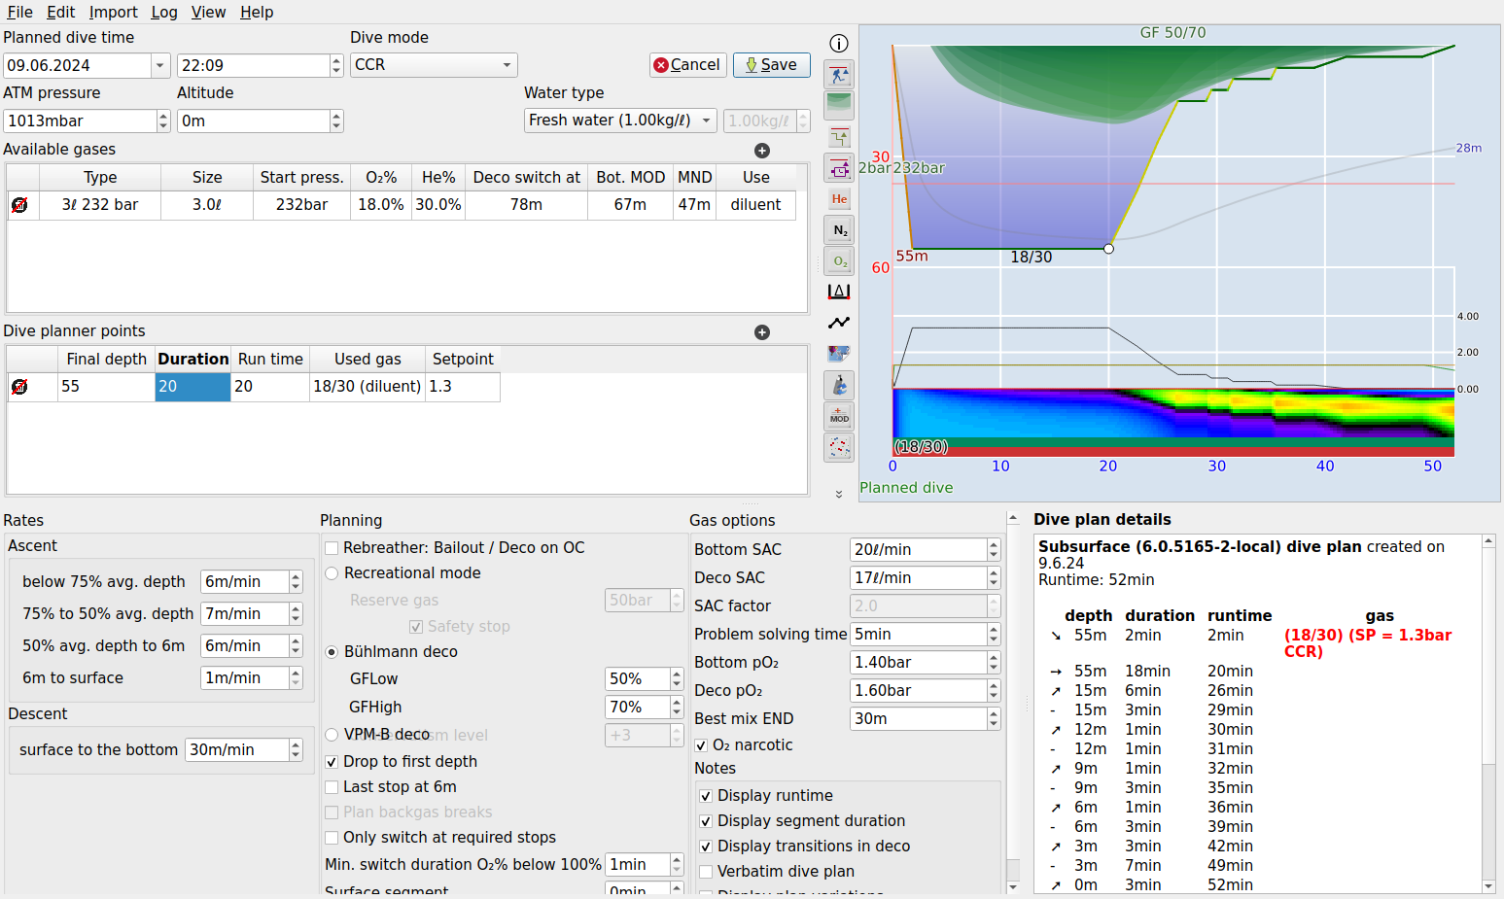
Task: Save the planned dive
Action: pyautogui.click(x=771, y=64)
